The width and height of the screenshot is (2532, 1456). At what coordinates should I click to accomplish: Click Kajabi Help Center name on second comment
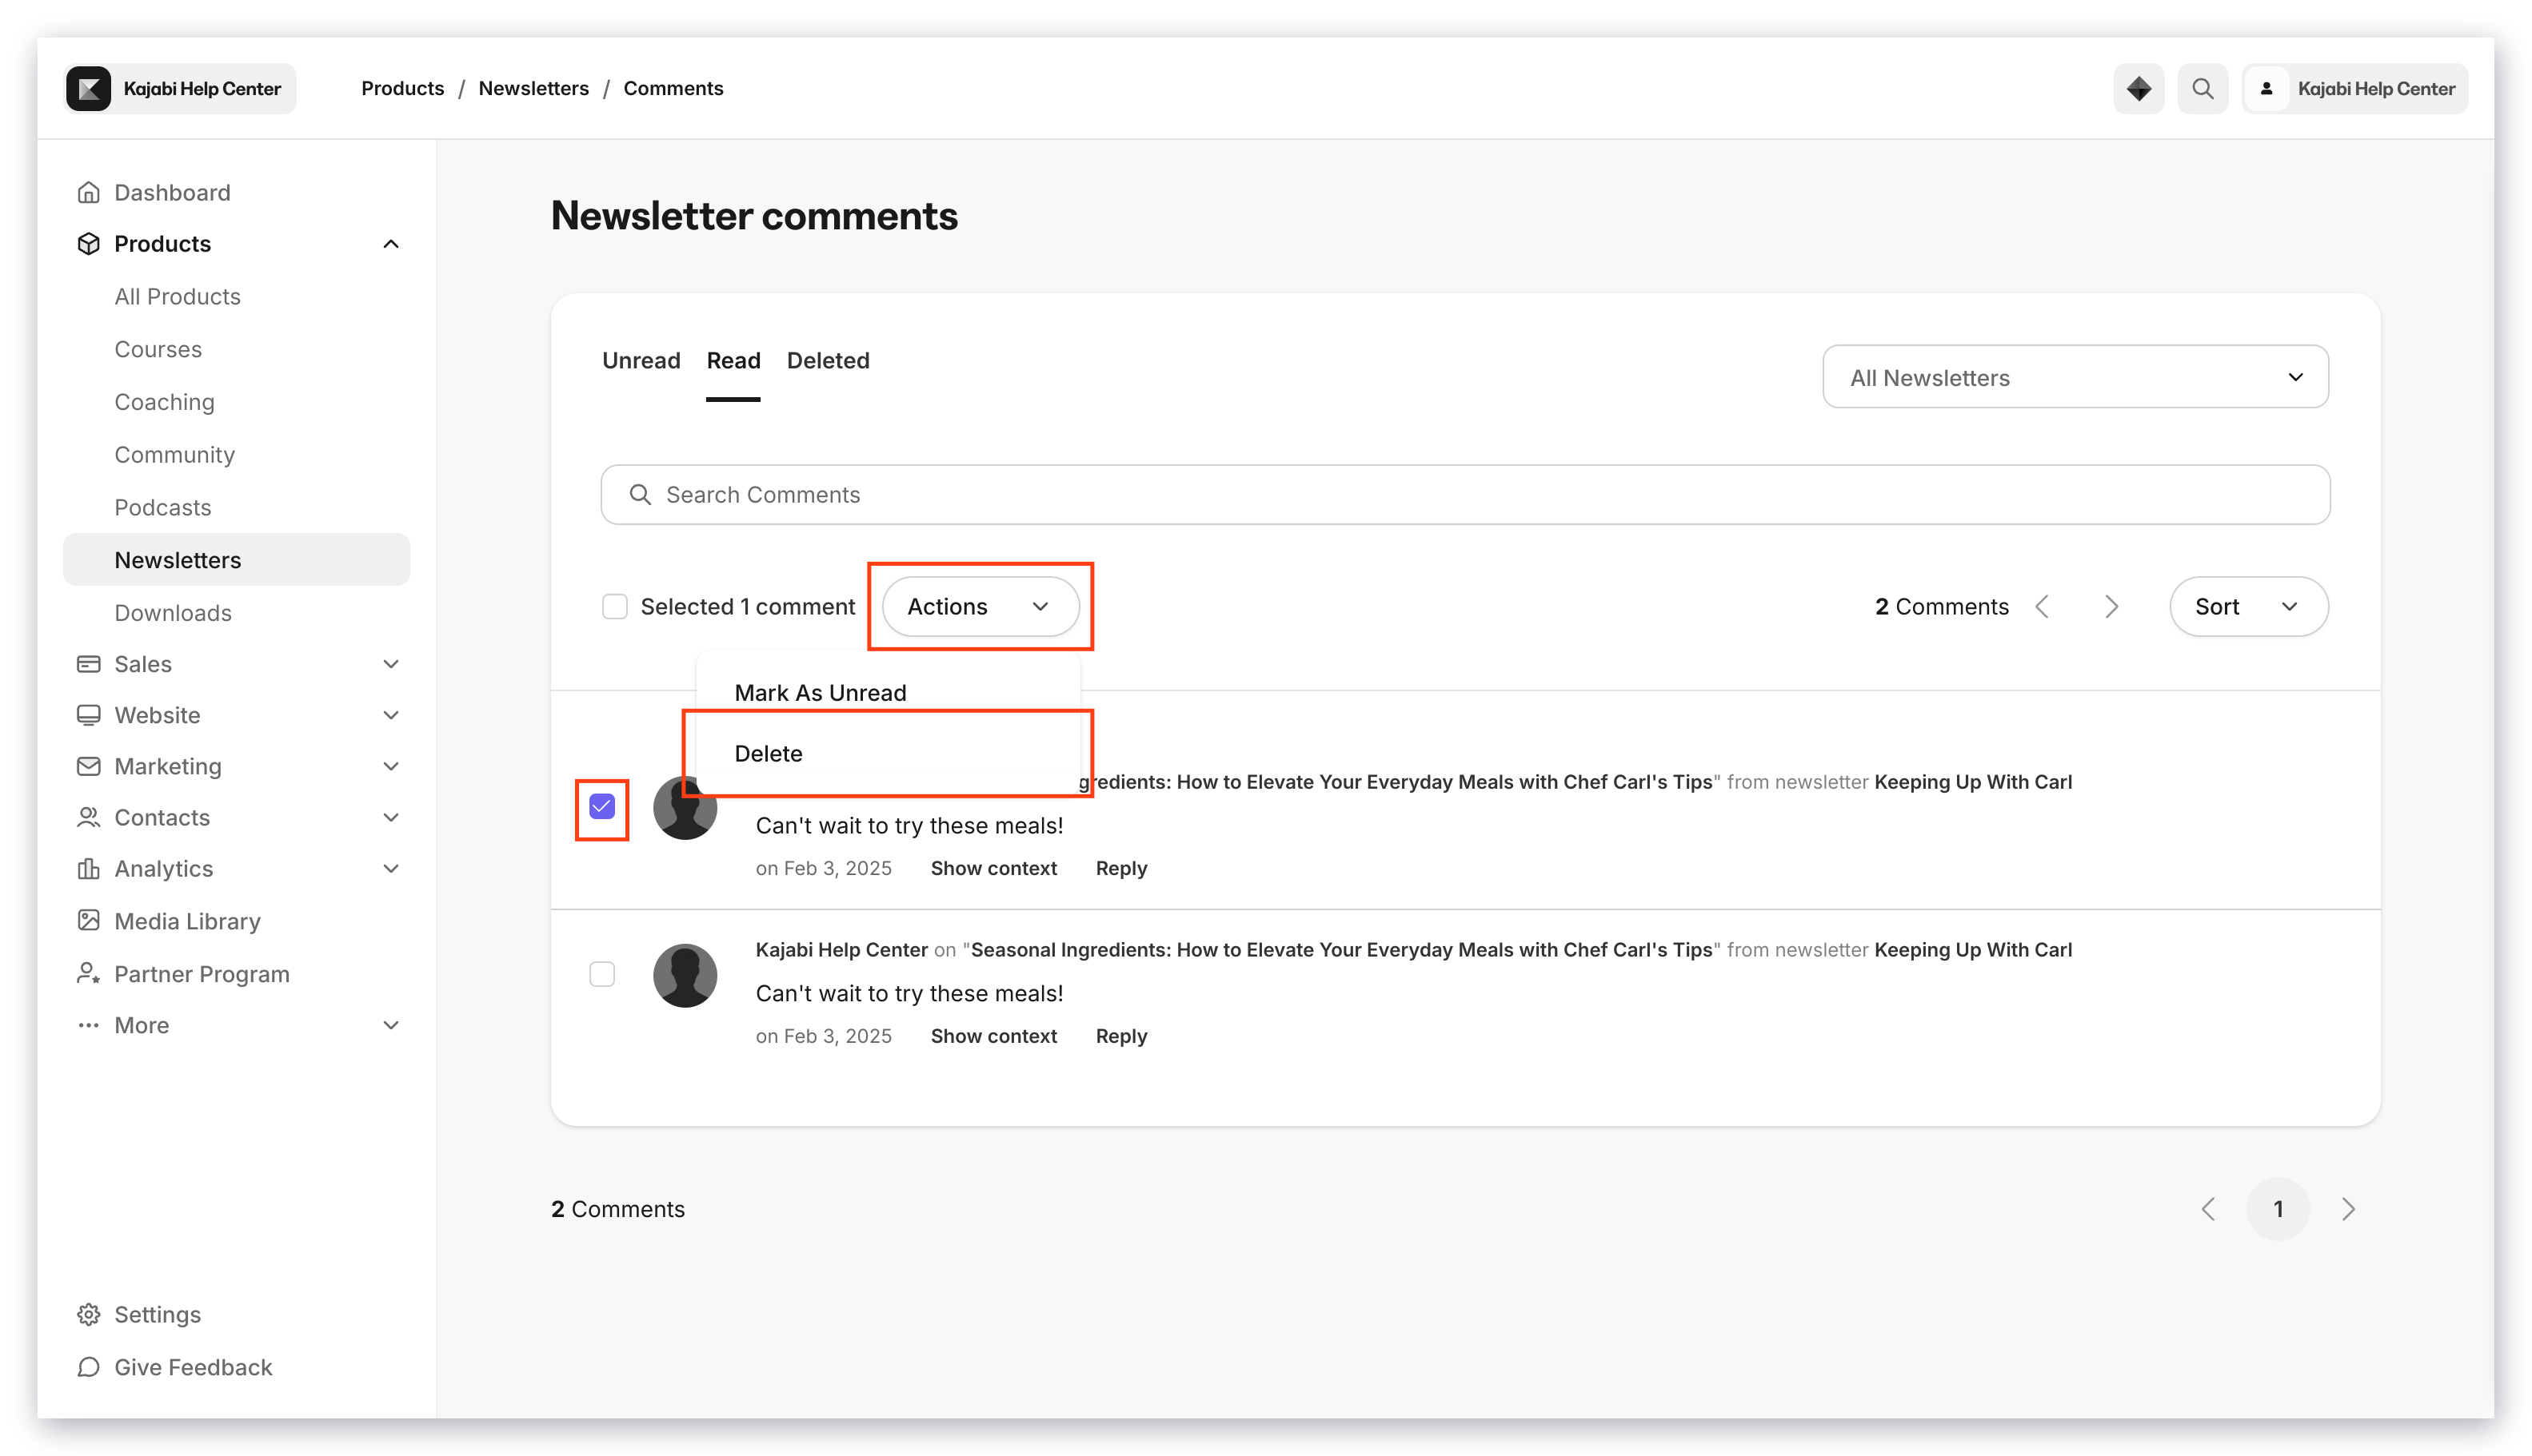(x=841, y=949)
